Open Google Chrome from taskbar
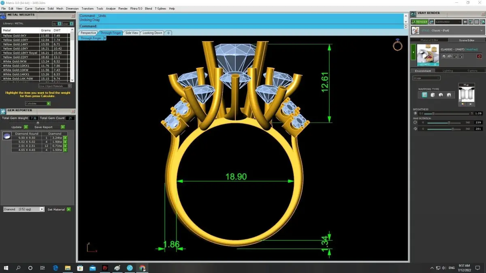 [142, 268]
